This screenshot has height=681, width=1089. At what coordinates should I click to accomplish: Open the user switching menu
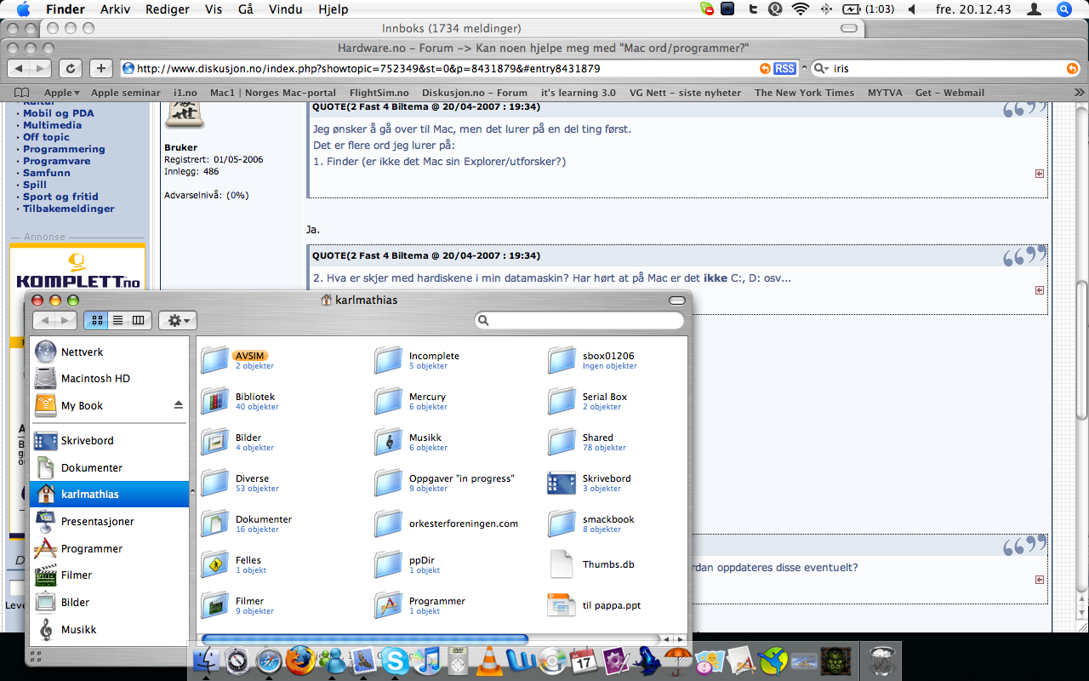tap(1035, 9)
